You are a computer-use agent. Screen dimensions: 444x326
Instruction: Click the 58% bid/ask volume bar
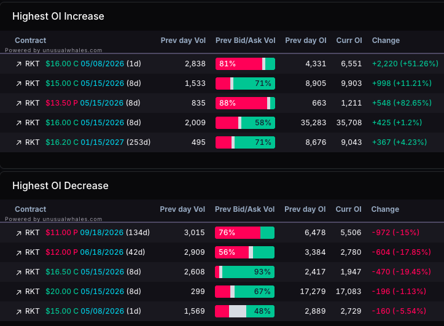(245, 123)
